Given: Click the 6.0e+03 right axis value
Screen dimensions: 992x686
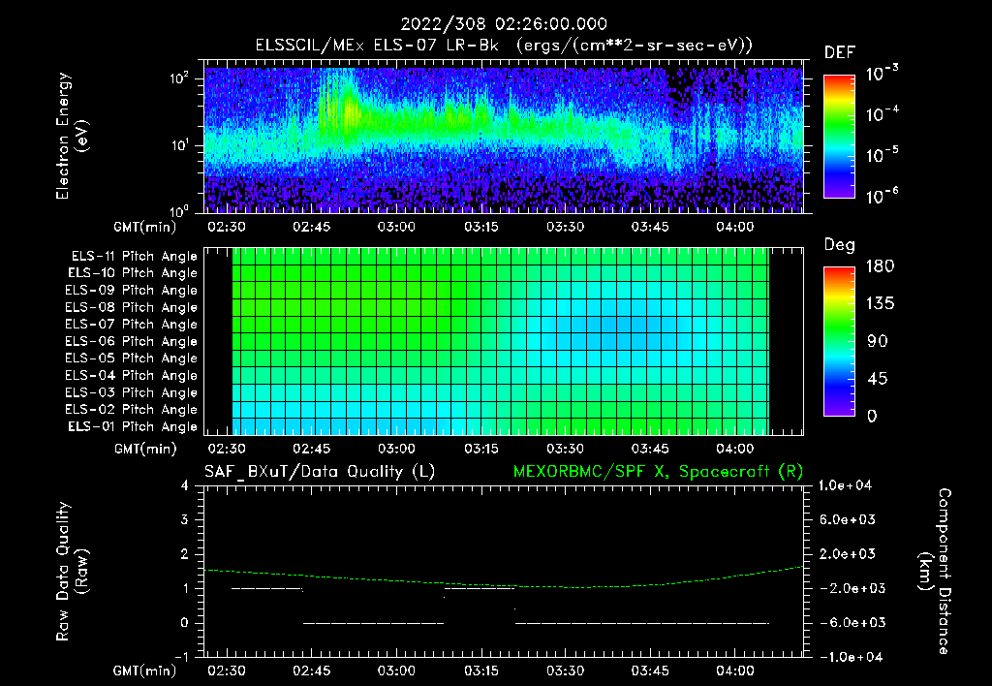Looking at the screenshot, I should pyautogui.click(x=848, y=519).
